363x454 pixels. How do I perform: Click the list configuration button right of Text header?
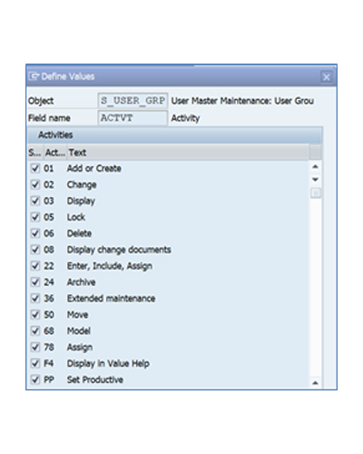coord(315,153)
